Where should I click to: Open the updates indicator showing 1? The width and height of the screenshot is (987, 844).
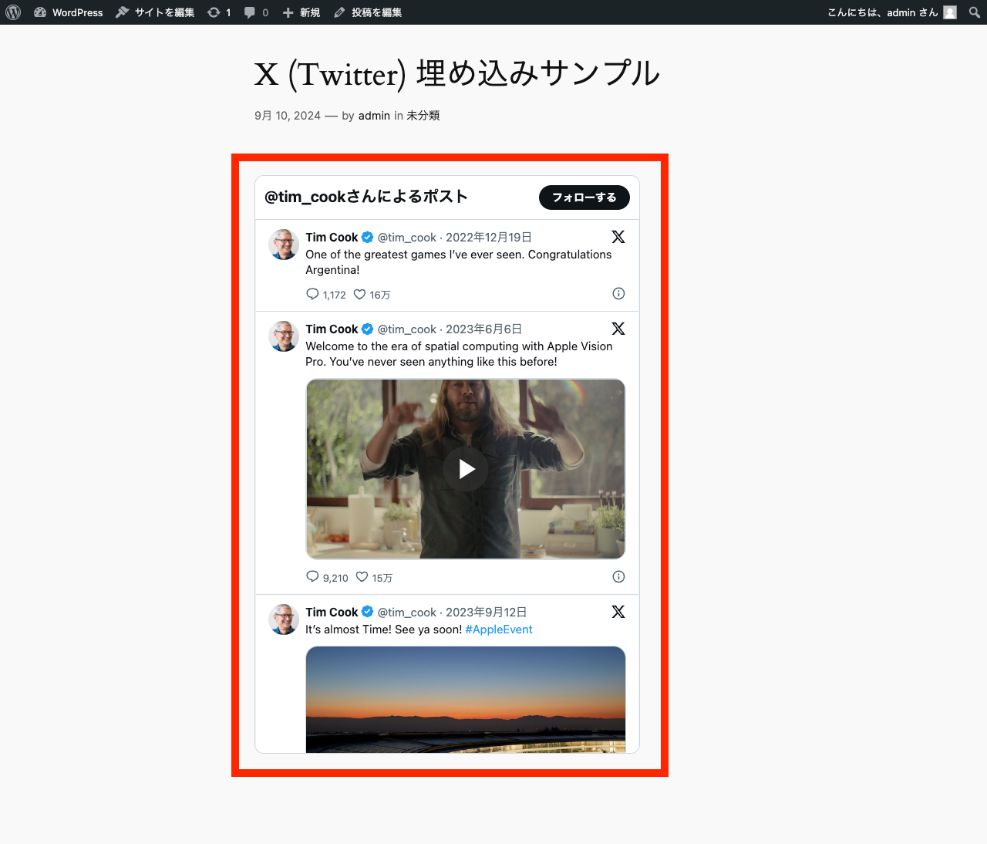219,12
